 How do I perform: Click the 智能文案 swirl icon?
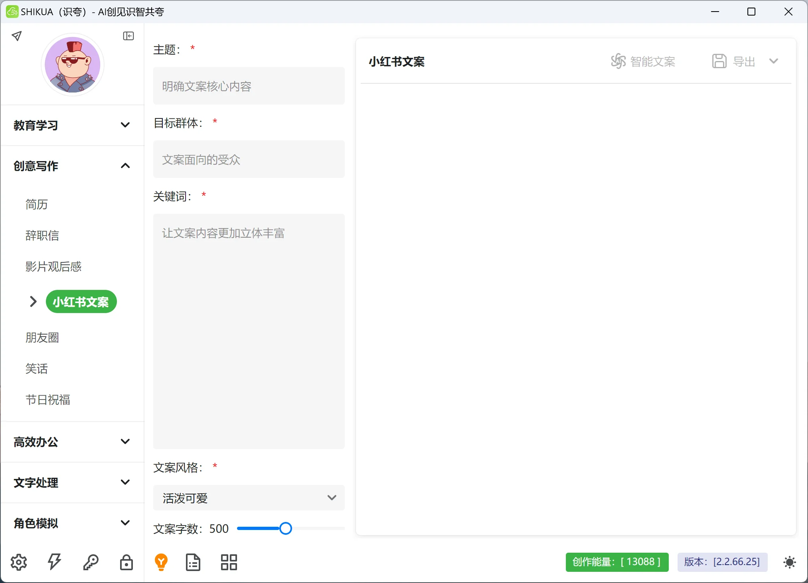coord(618,61)
